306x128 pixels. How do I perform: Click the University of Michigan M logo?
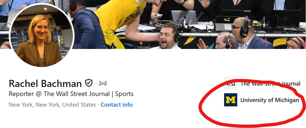[x=230, y=100]
